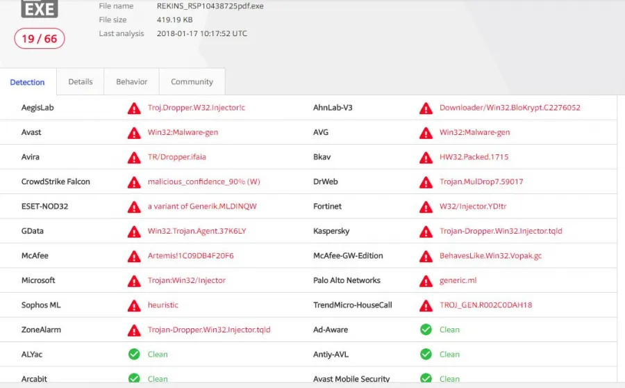Click the DrWeb warning icon
The image size is (625, 388).
pos(426,182)
